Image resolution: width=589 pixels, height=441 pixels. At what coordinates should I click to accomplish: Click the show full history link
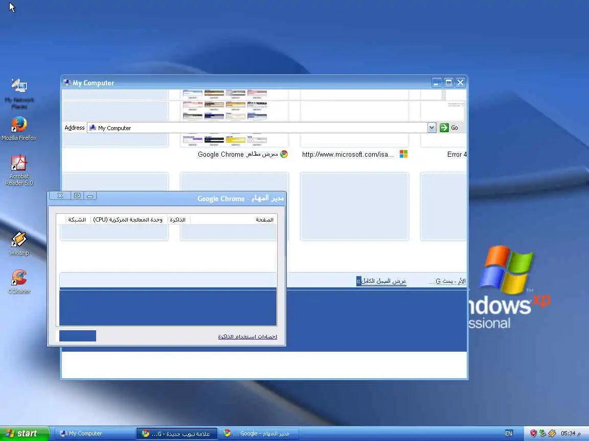pos(381,281)
